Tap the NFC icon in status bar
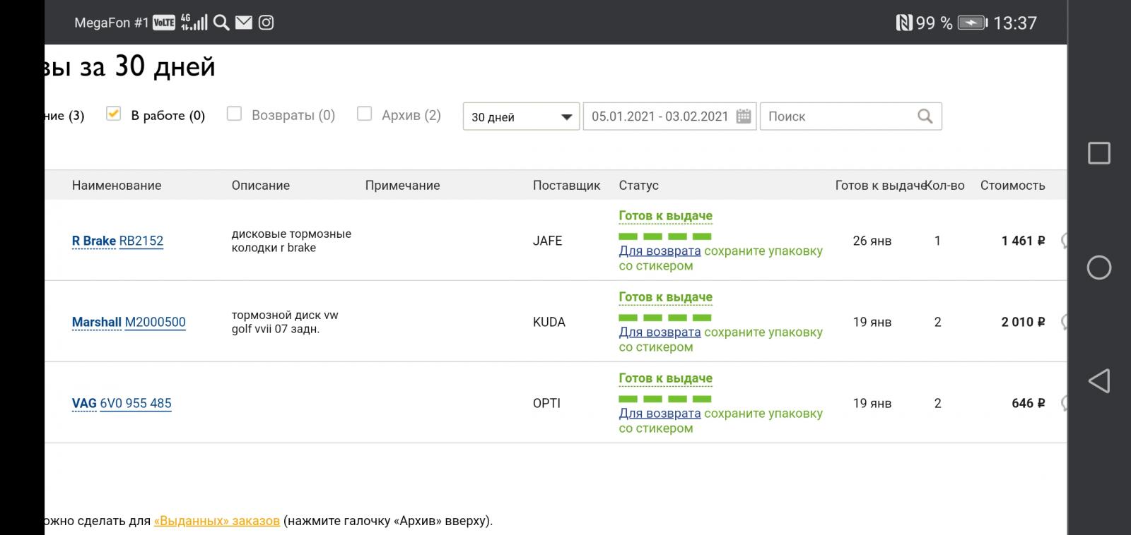1131x535 pixels. point(904,23)
